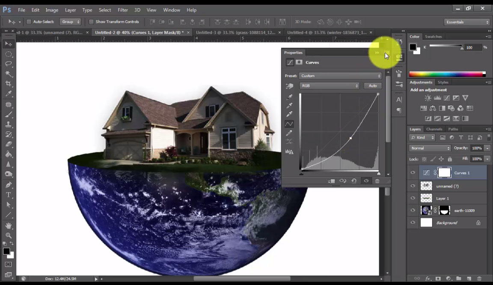Click the Auto button in Curves
The height and width of the screenshot is (285, 493).
[372, 86]
